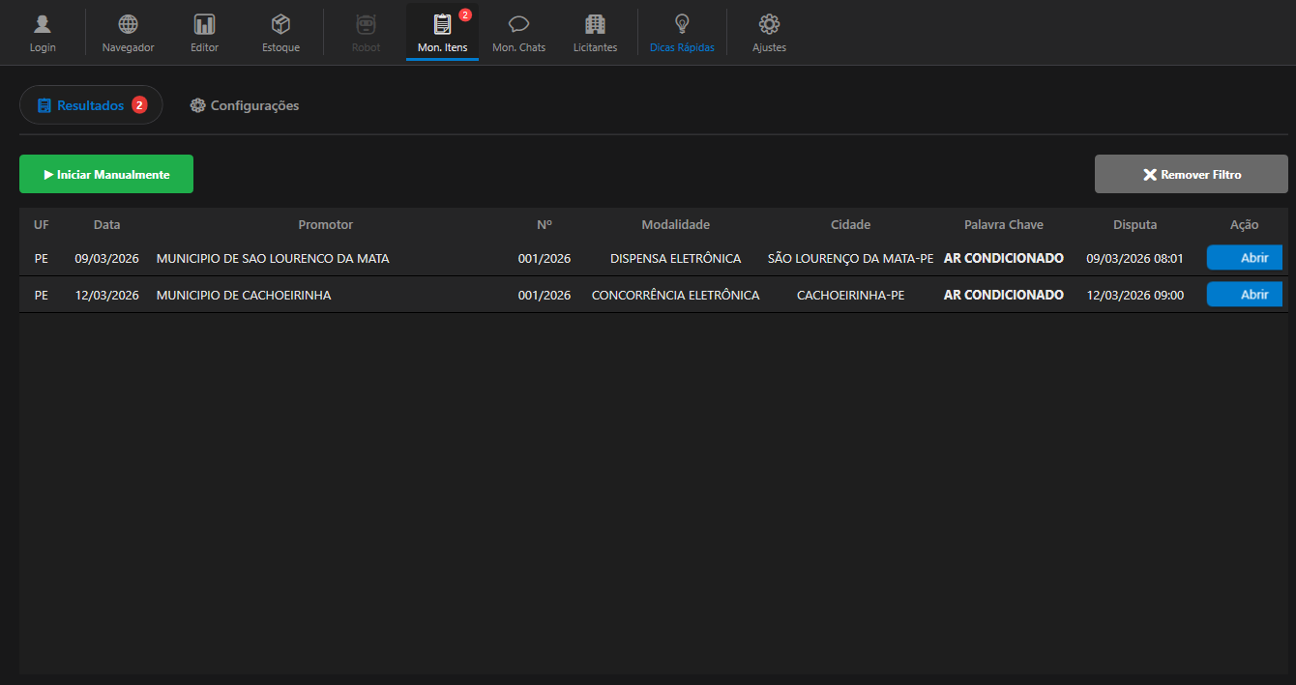This screenshot has height=685, width=1296.
Task: Open the Navegador globe icon
Action: pyautogui.click(x=128, y=25)
